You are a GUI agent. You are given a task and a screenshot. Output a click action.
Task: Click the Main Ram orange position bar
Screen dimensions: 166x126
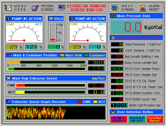pyautogui.click(x=47, y=62)
